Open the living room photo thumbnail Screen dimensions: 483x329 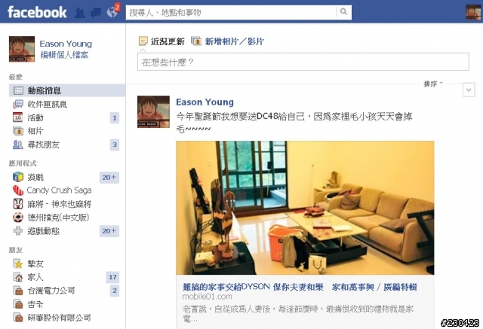[305, 208]
